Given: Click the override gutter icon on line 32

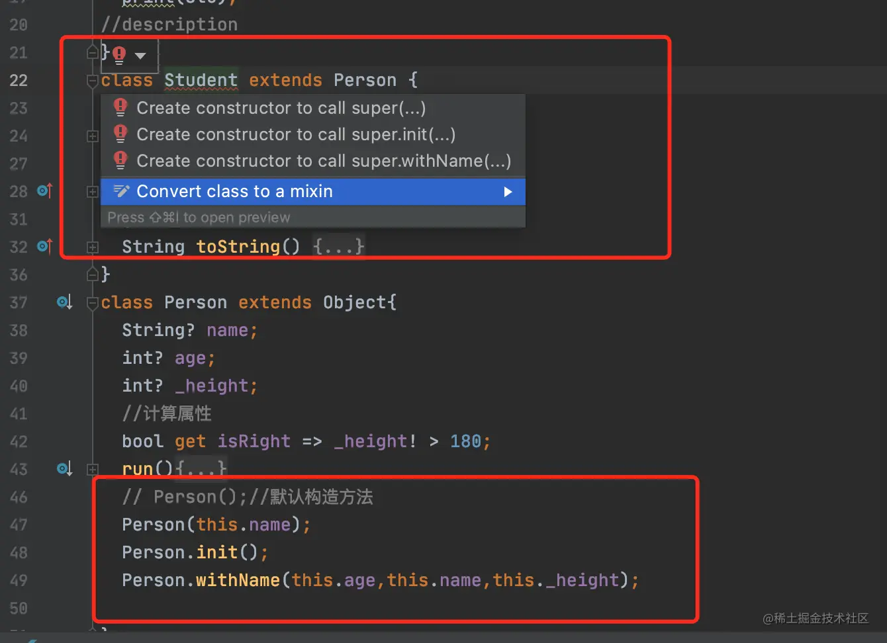Looking at the screenshot, I should point(44,246).
